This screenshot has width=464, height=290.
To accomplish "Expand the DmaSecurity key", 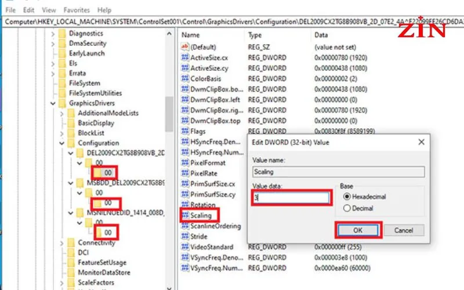I will [53, 44].
